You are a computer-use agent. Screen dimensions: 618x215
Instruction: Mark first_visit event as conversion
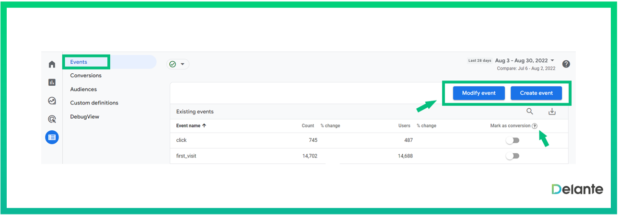point(513,156)
